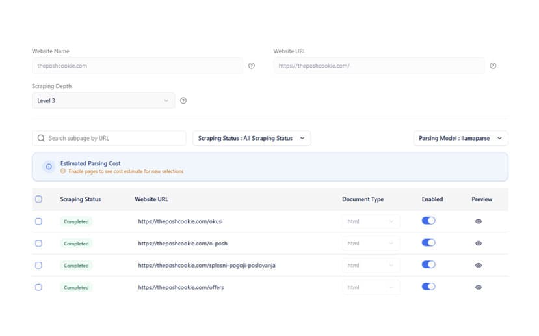This screenshot has width=539, height=336.
Task: Click help icon next to Scraping Depth
Action: [x=183, y=100]
